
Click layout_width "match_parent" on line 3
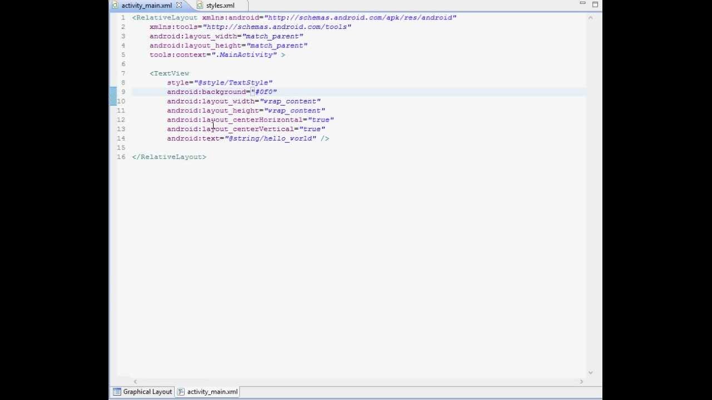[273, 37]
